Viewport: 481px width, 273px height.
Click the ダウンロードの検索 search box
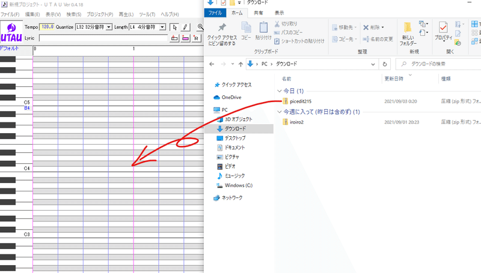click(439, 64)
